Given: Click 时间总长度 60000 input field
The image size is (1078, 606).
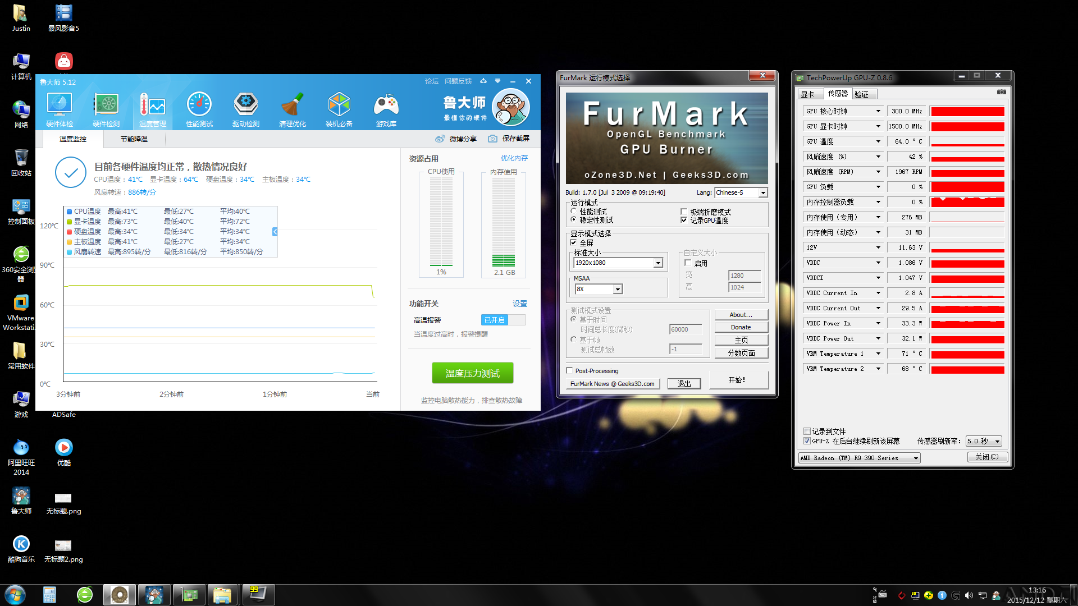Looking at the screenshot, I should tap(686, 329).
